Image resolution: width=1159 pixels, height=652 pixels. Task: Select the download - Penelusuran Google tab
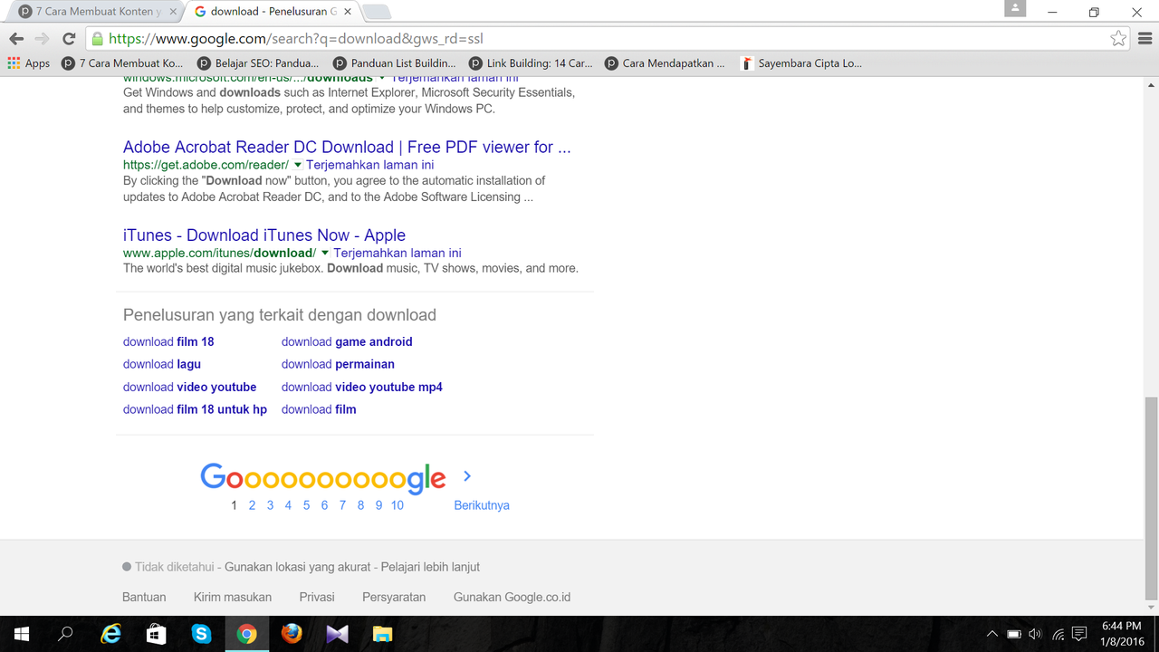pos(270,12)
